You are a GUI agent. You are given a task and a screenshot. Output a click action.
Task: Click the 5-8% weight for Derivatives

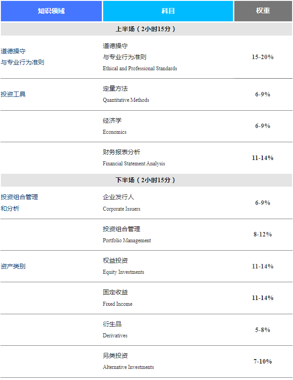click(262, 330)
